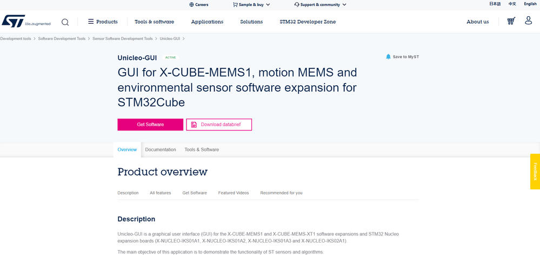Click the headset icon beside Support & community

point(297,5)
